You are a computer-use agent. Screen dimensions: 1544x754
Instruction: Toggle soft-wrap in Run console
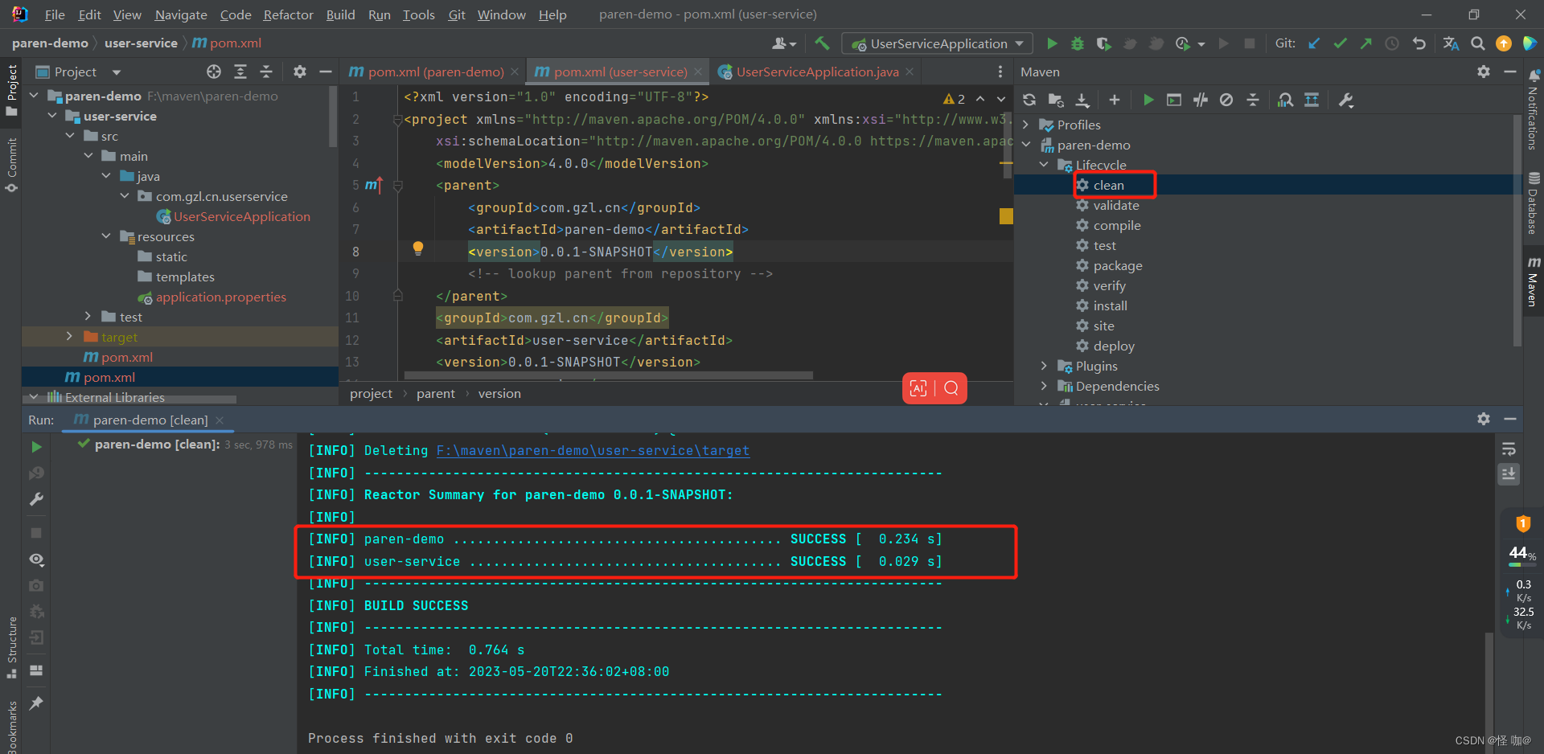click(x=1508, y=449)
